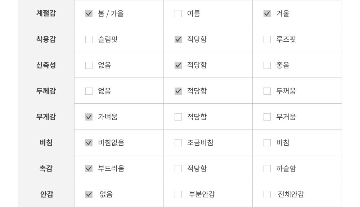Image resolution: width=360 pixels, height=207 pixels.
Task: Tick the 까슬함 checkbox
Action: click(267, 169)
